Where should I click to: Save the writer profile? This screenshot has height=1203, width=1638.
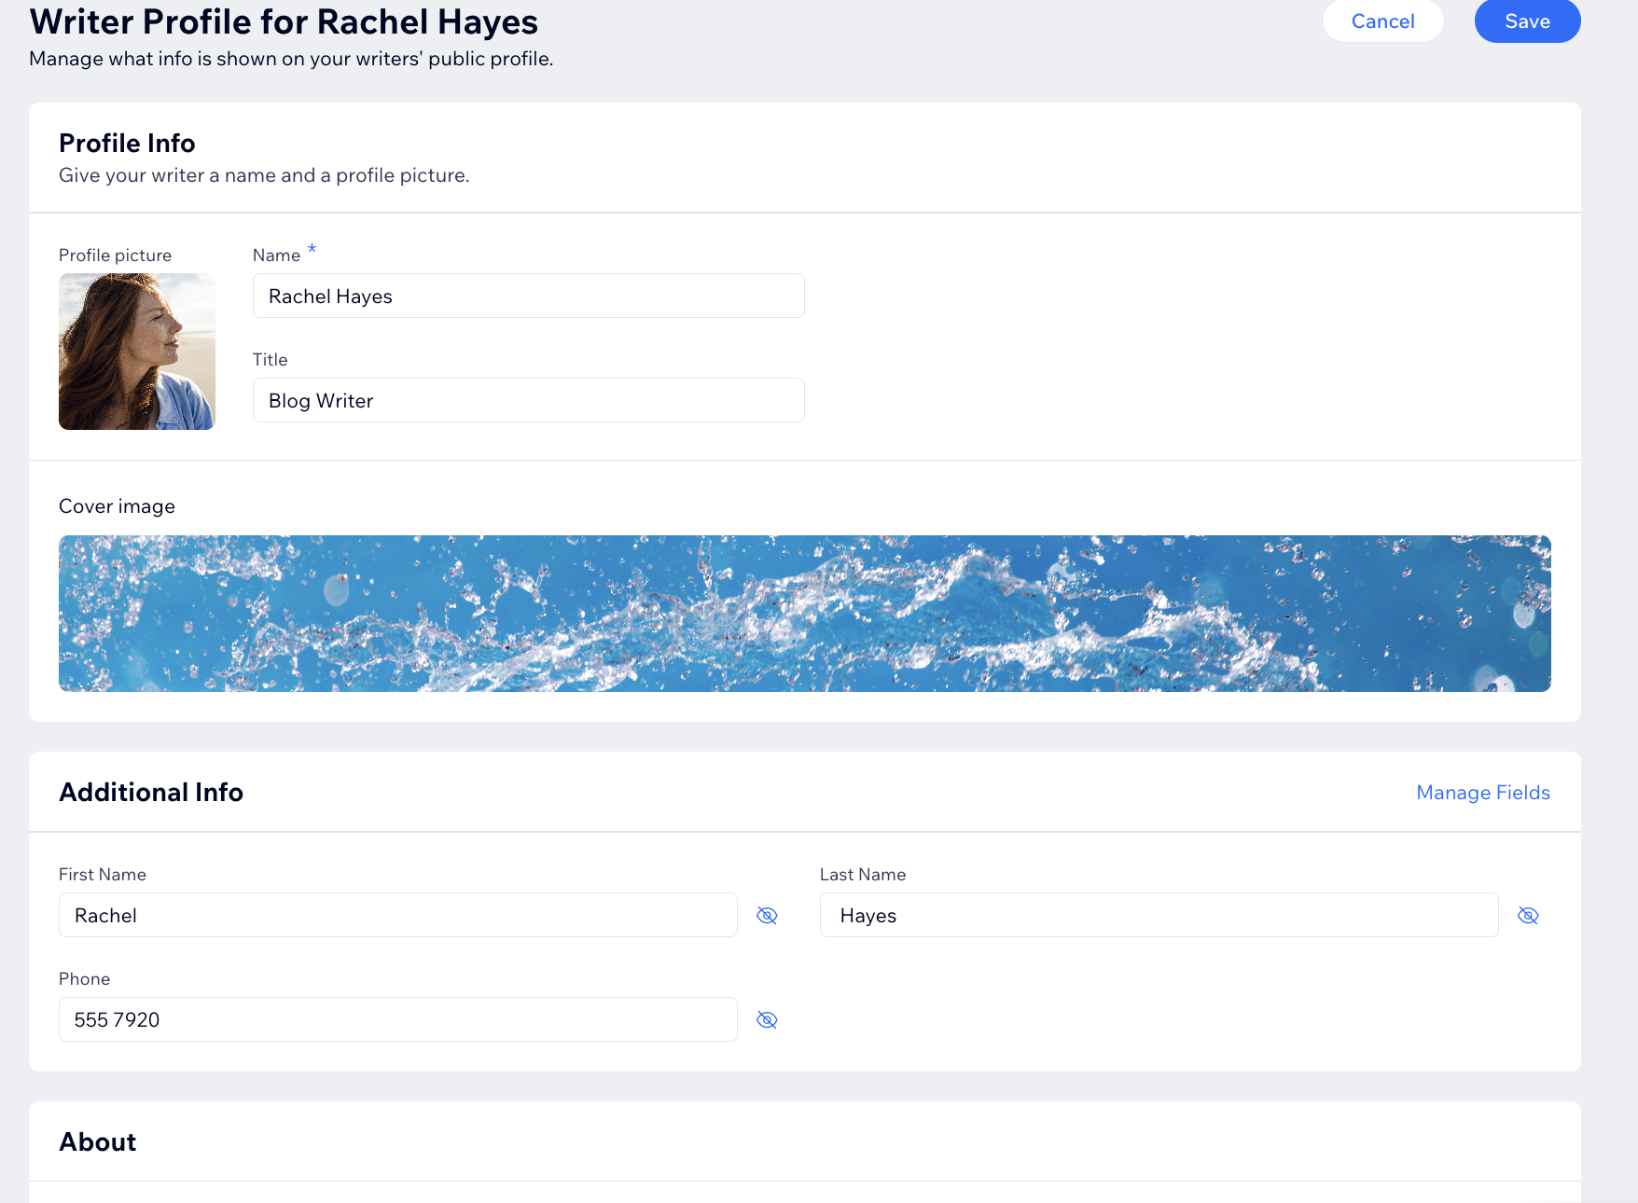(x=1527, y=21)
